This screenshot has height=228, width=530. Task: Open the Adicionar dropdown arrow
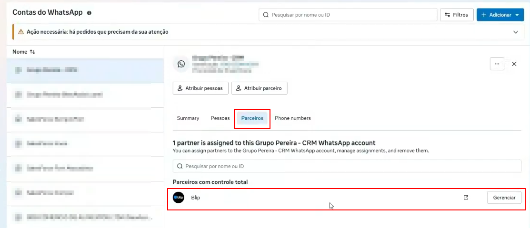click(517, 15)
